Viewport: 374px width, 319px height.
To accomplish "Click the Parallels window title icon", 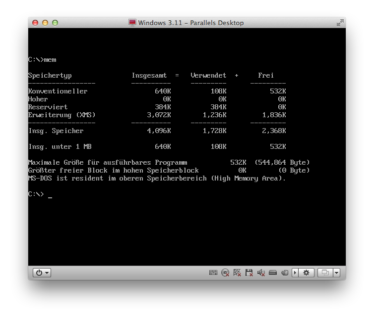I will [x=132, y=23].
